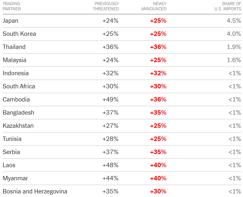Click Indonesia's red +32% newly announced value
This screenshot has width=243, height=197.
(158, 73)
